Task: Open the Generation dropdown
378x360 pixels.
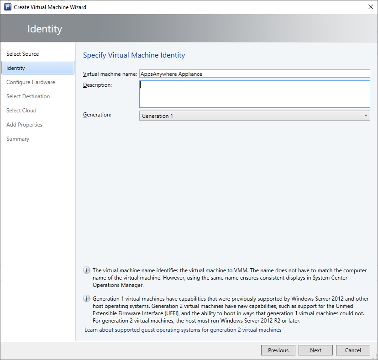Action: click(x=254, y=116)
